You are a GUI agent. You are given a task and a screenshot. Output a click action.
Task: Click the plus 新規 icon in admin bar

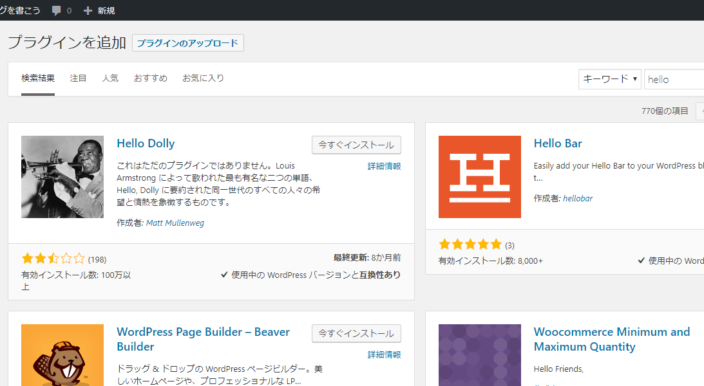(88, 10)
